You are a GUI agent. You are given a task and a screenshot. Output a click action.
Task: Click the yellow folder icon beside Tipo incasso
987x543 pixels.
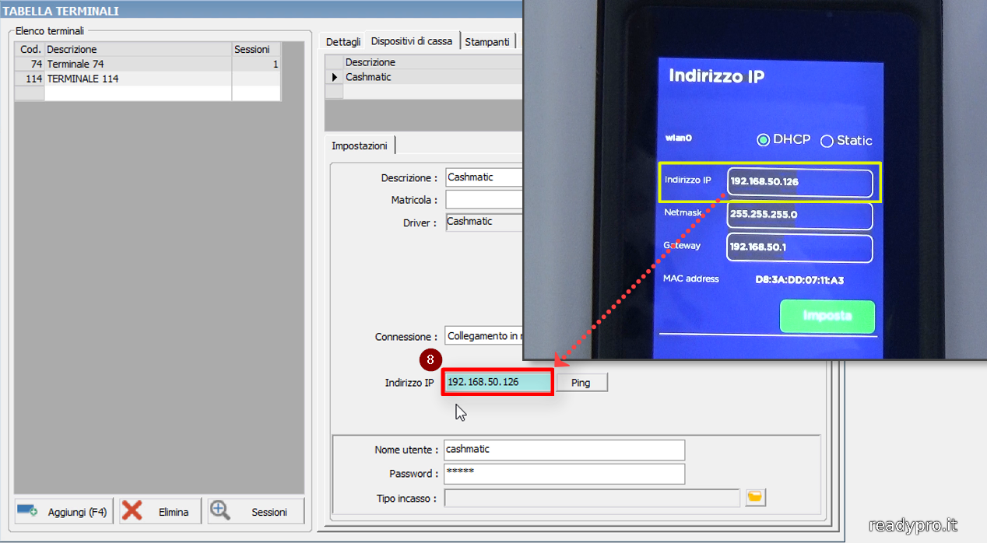pyautogui.click(x=755, y=498)
